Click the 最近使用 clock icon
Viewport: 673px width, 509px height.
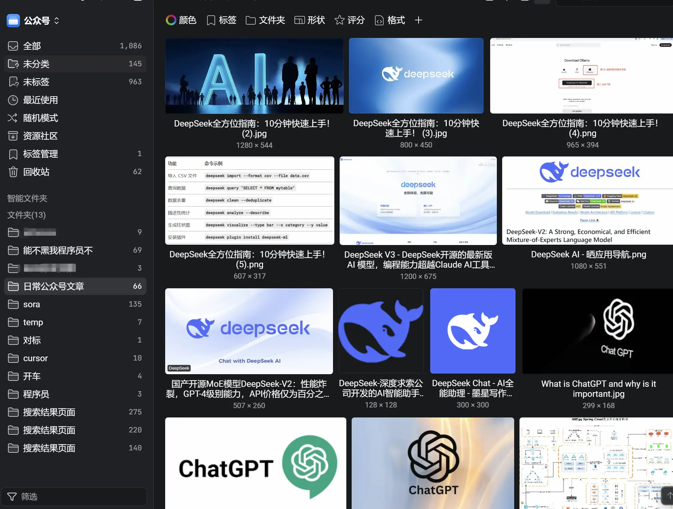(x=13, y=100)
